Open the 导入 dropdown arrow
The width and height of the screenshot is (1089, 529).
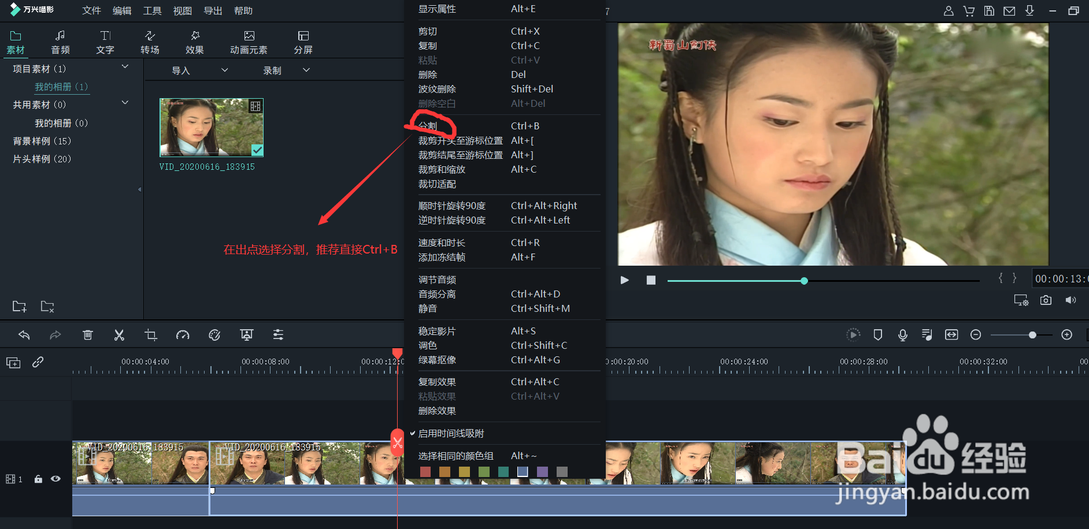tap(225, 70)
